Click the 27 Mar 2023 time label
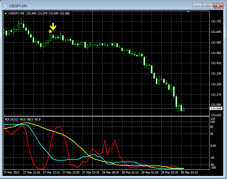227x179 pixels. tap(11, 173)
